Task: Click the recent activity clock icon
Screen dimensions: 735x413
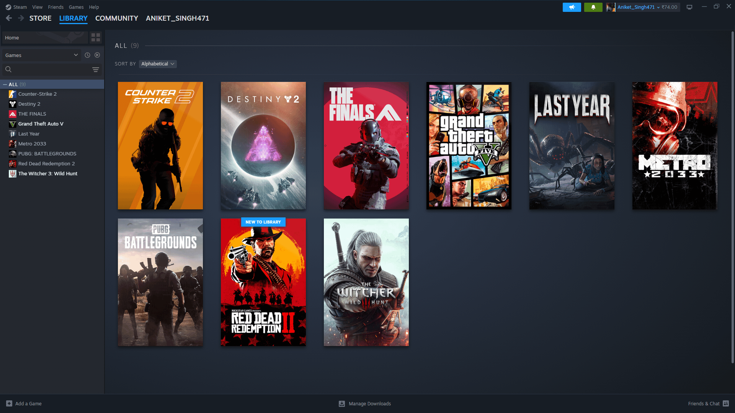Action: 87,55
